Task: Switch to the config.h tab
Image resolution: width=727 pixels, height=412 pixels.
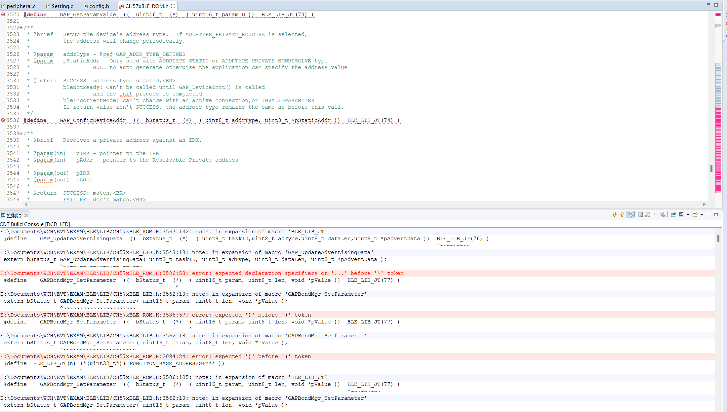Action: pos(97,6)
